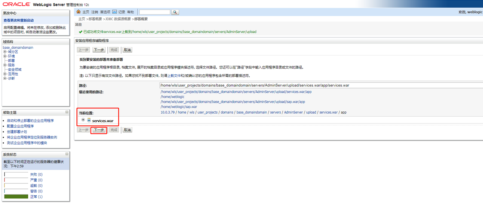
Task: Click 下一步 button below the services.war row
Action: coord(99,130)
